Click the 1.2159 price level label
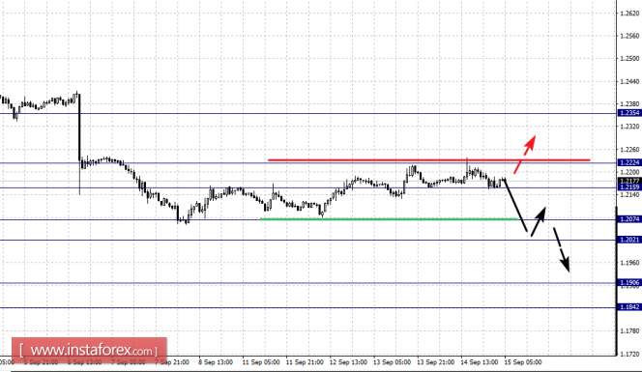 click(x=629, y=187)
